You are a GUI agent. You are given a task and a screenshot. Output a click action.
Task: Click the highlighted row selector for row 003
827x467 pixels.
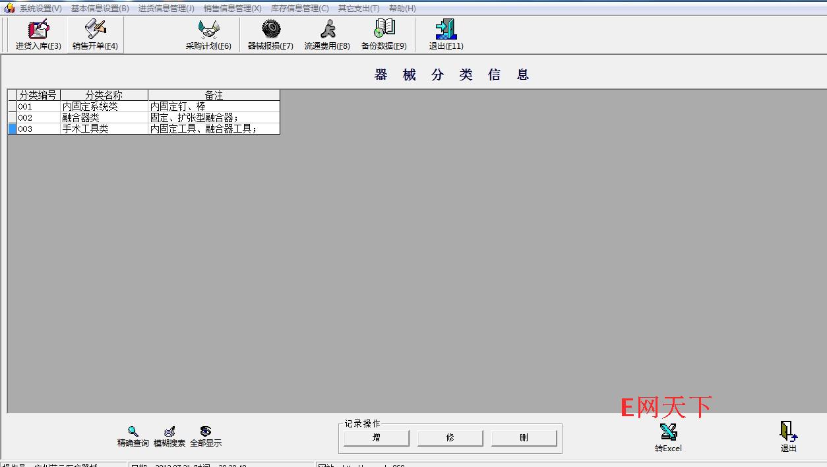12,129
